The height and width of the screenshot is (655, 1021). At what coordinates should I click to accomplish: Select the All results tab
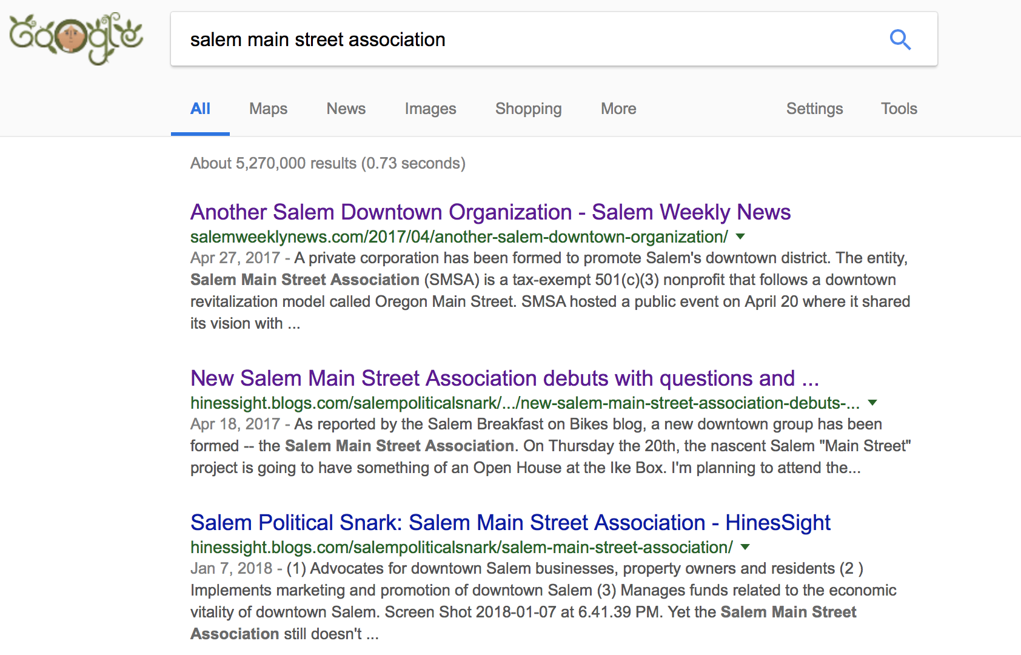click(x=200, y=109)
